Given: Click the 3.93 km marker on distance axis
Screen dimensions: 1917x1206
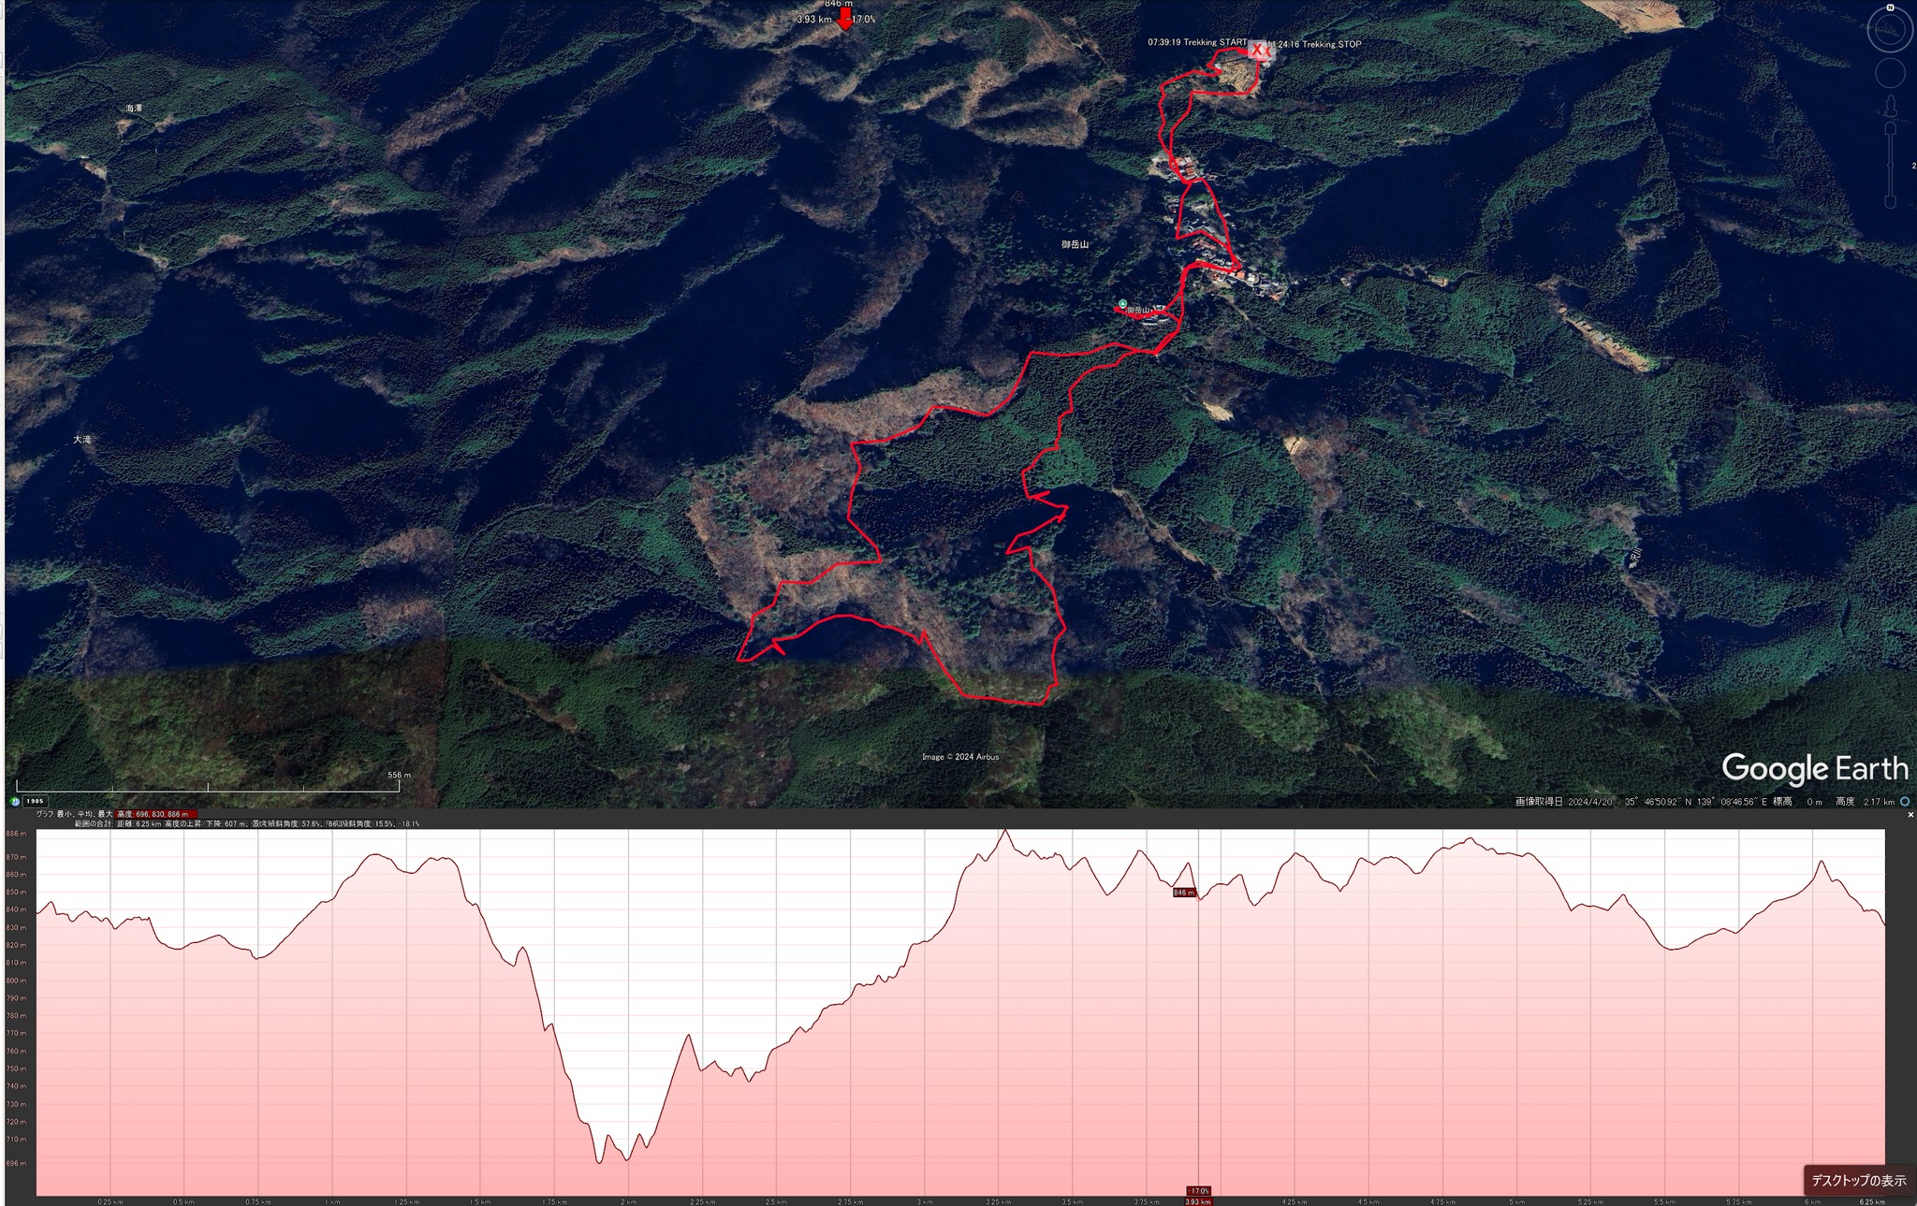Looking at the screenshot, I should pyautogui.click(x=1198, y=1201).
